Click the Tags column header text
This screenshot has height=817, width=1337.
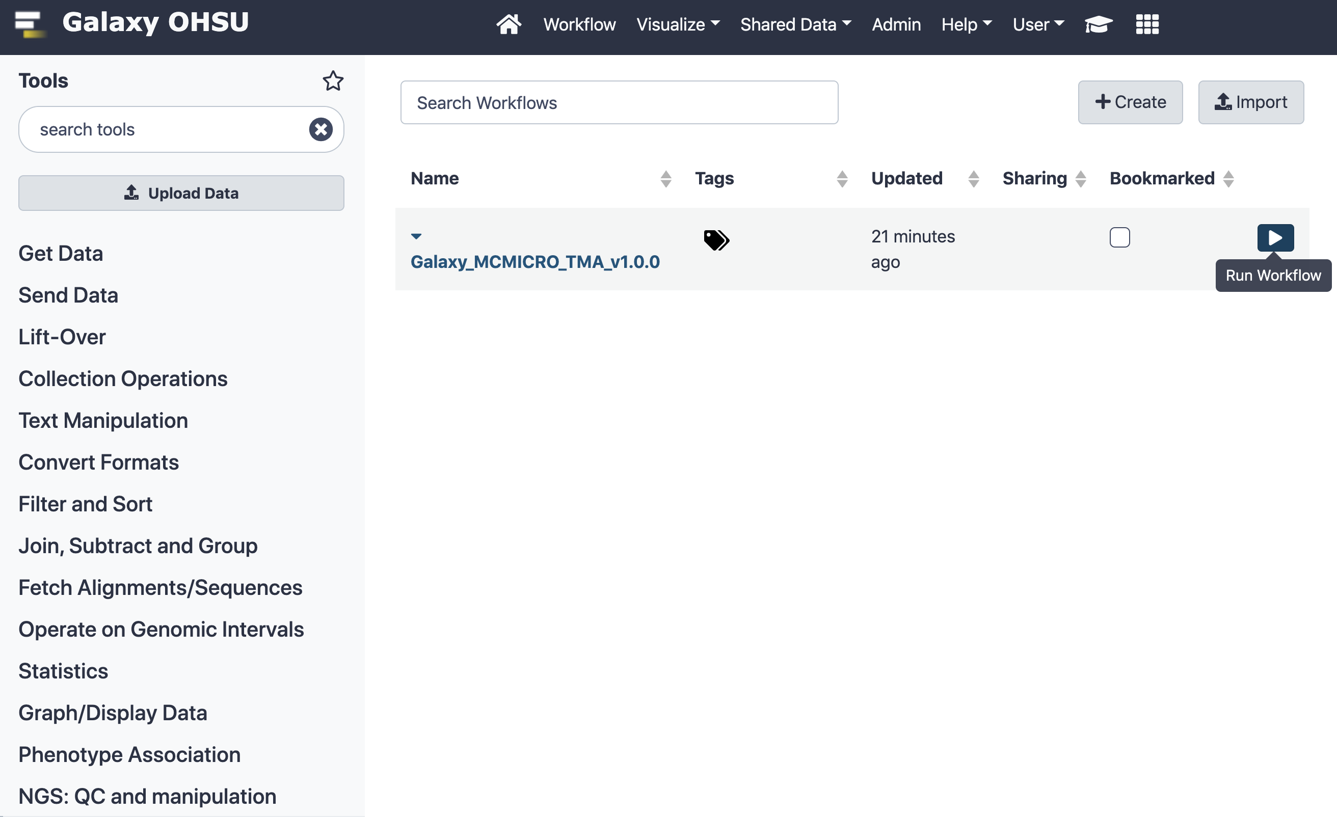pyautogui.click(x=714, y=178)
